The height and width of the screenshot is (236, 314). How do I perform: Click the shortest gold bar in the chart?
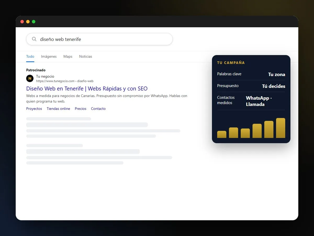(x=222, y=134)
